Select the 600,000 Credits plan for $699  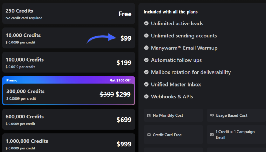click(68, 119)
